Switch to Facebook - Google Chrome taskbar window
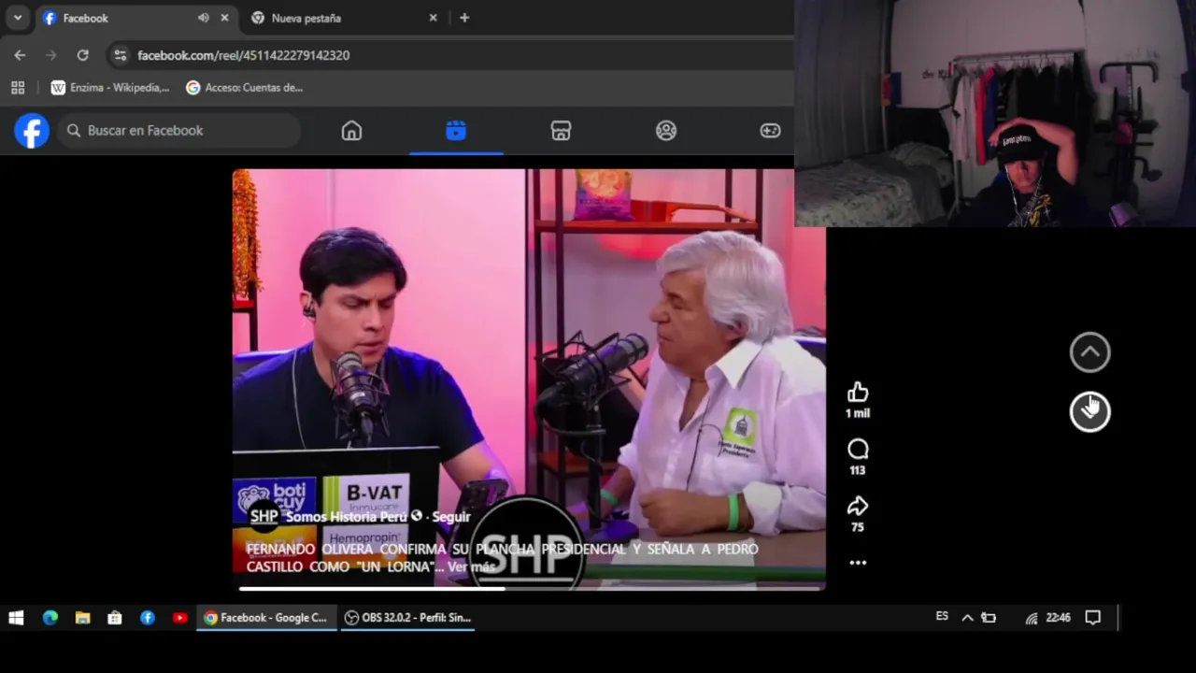This screenshot has width=1196, height=673. pyautogui.click(x=266, y=618)
